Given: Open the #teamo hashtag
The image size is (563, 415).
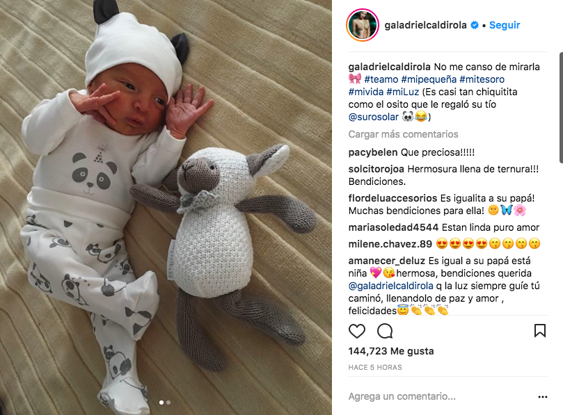Looking at the screenshot, I should (x=381, y=79).
